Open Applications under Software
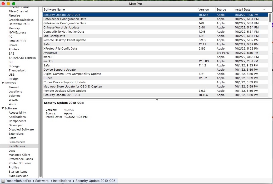 (17, 117)
